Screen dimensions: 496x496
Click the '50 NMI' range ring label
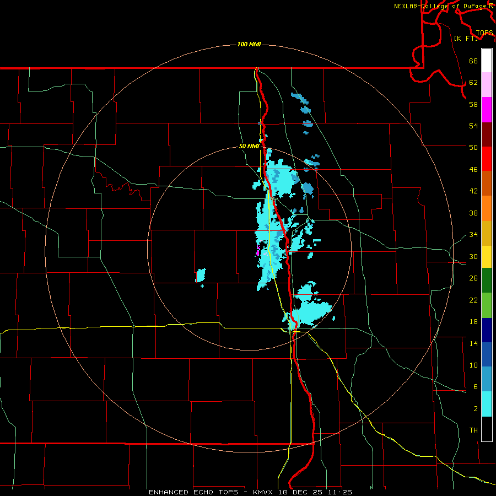click(x=249, y=146)
